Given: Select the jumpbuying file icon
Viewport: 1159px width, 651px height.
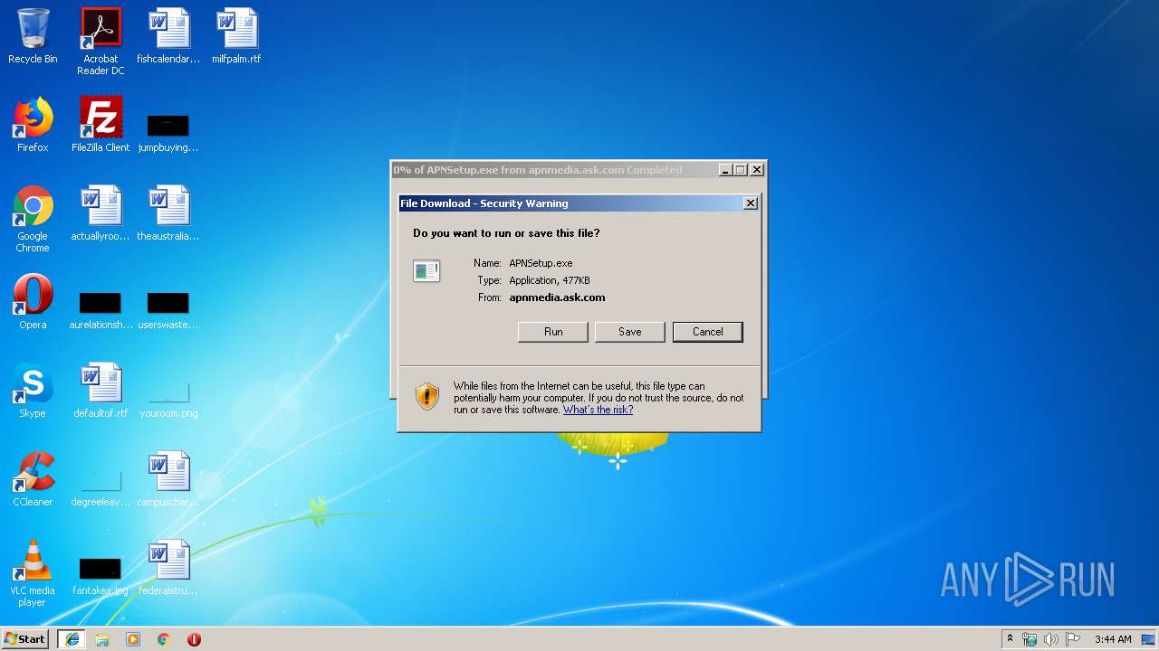Looking at the screenshot, I should coord(168,132).
